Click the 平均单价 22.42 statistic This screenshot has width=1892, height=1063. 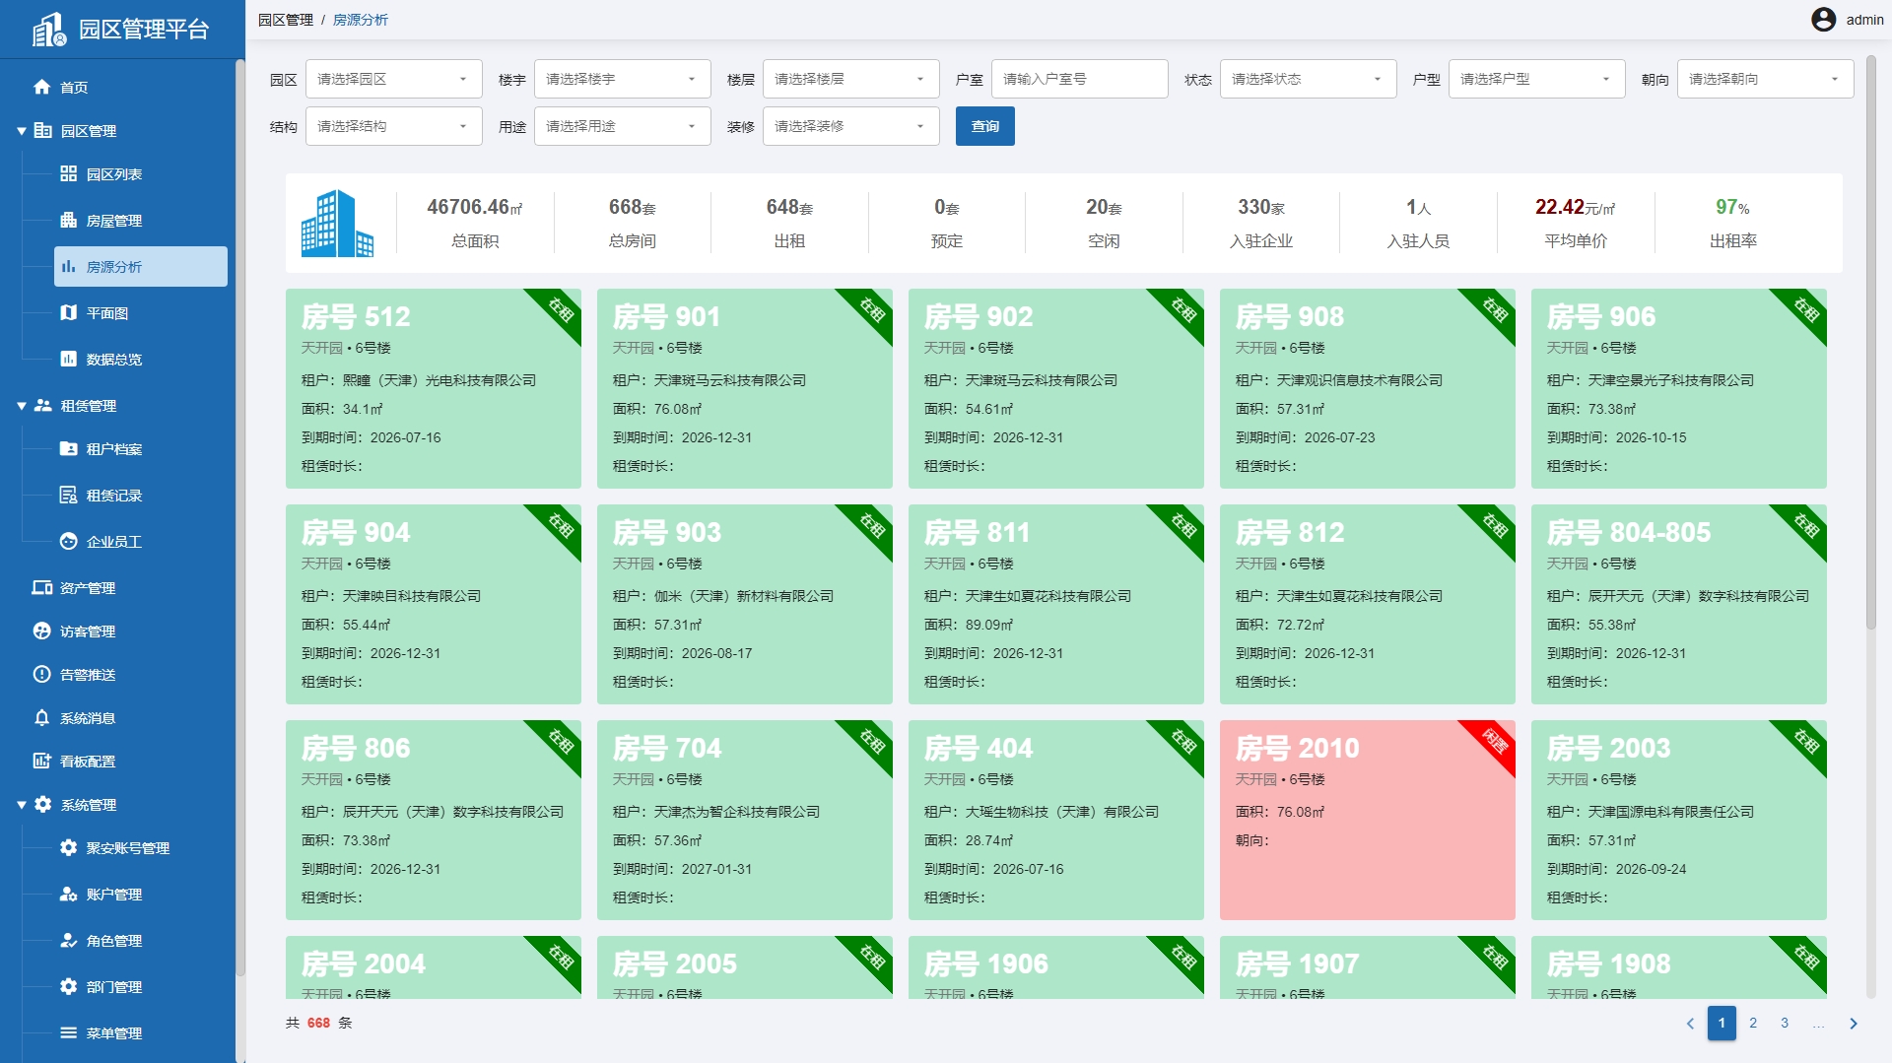(1575, 223)
